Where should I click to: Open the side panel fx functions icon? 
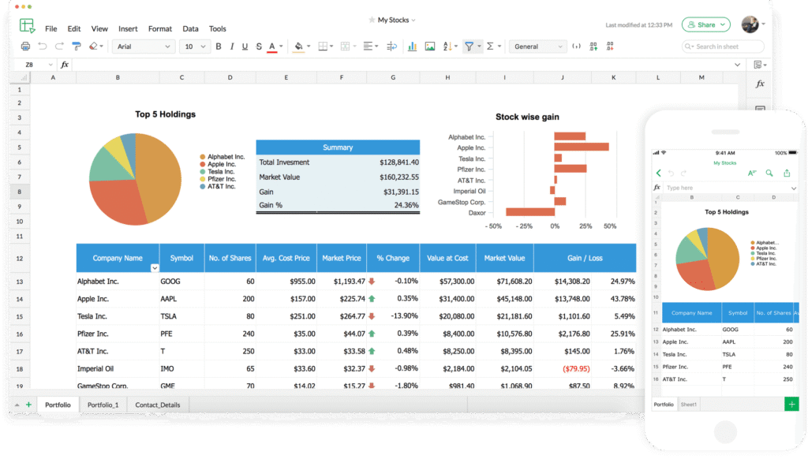[760, 84]
